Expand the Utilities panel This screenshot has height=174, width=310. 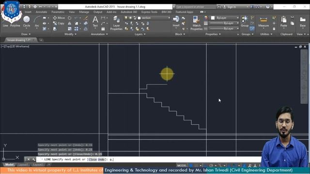266,34
